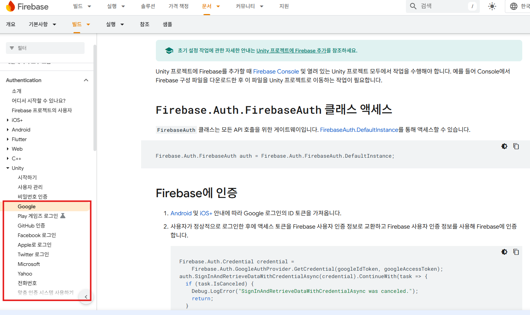Open the 솔루션 menu item
Screen dimensions: 530x315
coord(148,6)
